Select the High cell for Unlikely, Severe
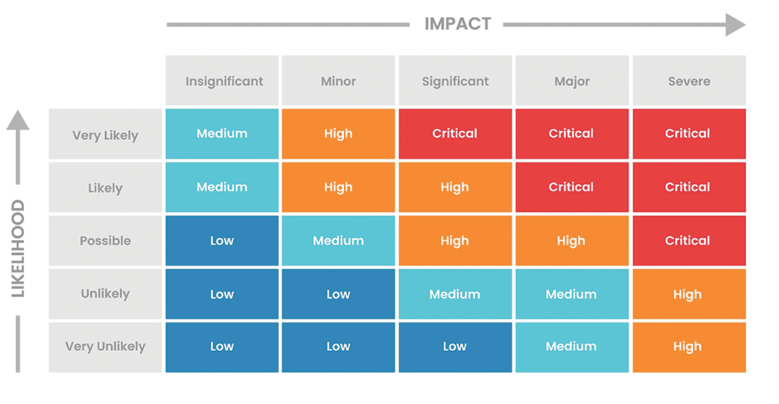The height and width of the screenshot is (404, 779). click(x=688, y=294)
